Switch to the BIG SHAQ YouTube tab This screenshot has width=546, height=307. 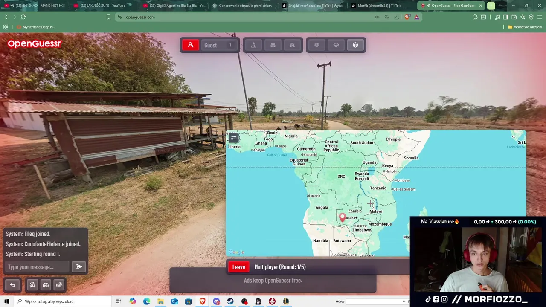(x=35, y=6)
